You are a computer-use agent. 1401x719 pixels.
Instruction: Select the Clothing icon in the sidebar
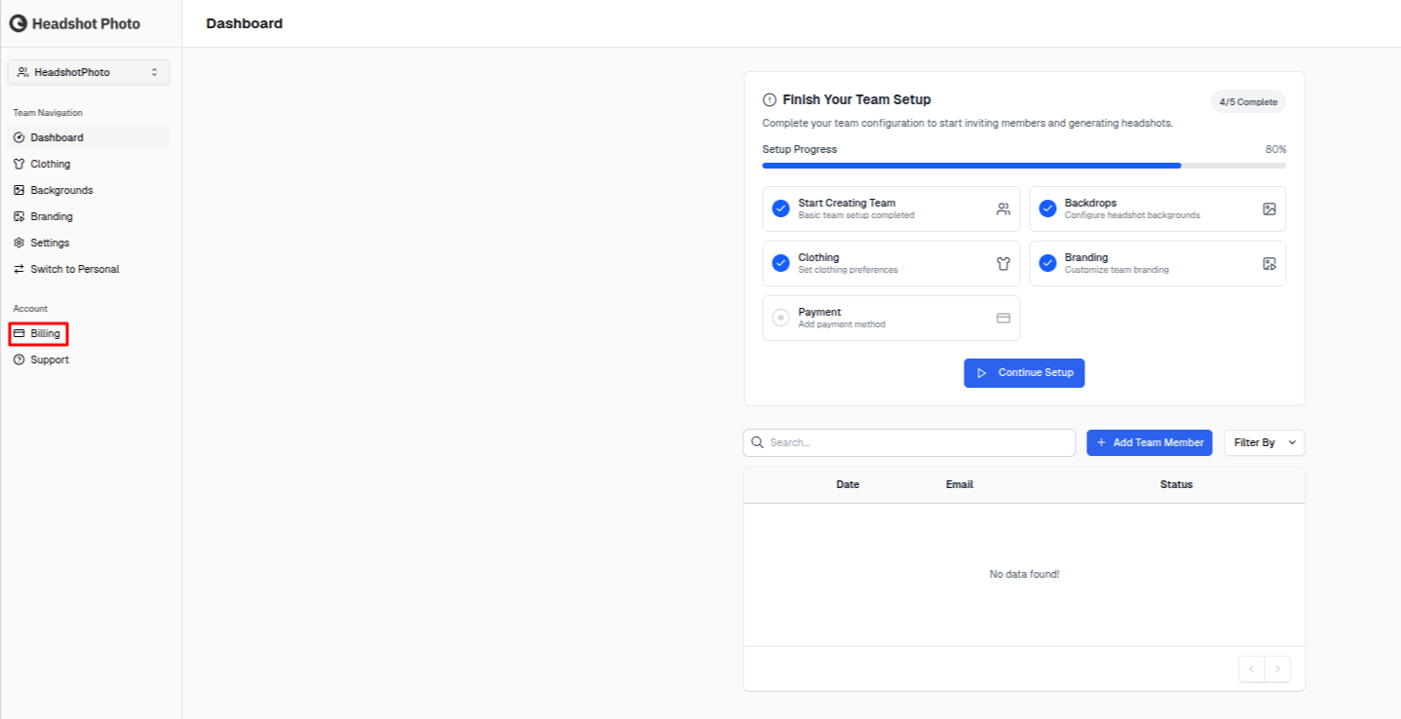20,164
